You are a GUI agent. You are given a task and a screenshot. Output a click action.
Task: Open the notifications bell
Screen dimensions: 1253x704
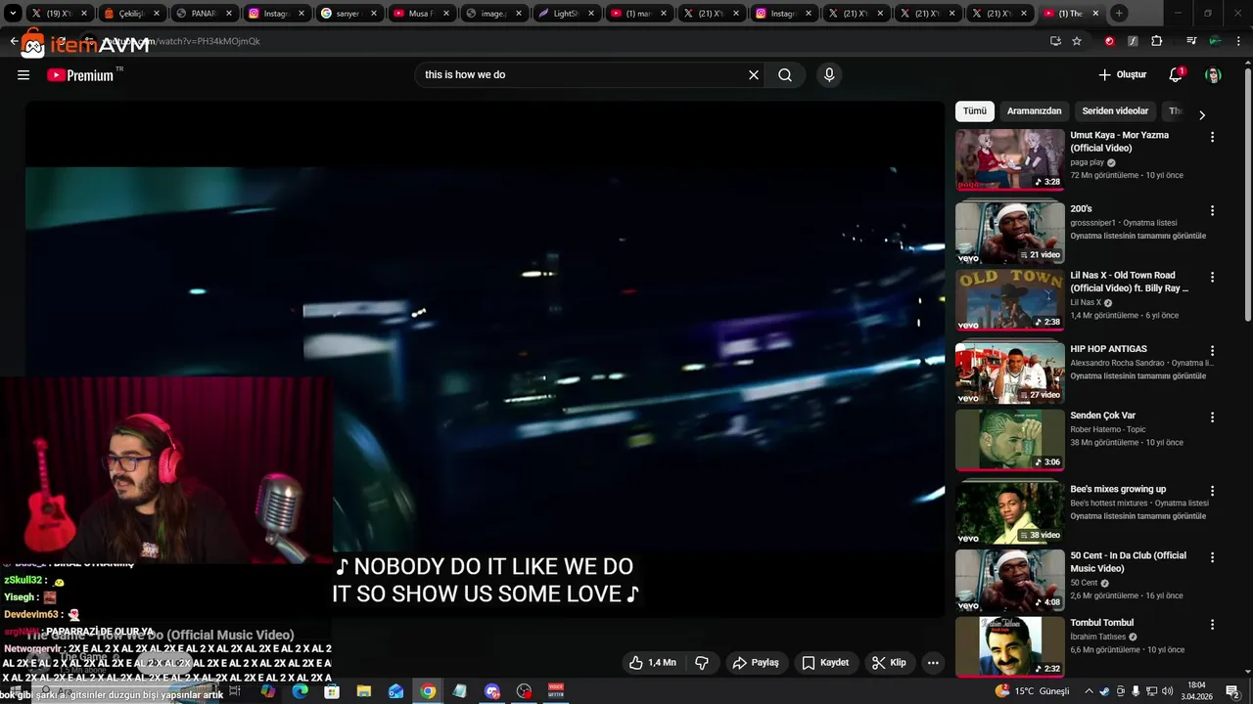pyautogui.click(x=1176, y=75)
